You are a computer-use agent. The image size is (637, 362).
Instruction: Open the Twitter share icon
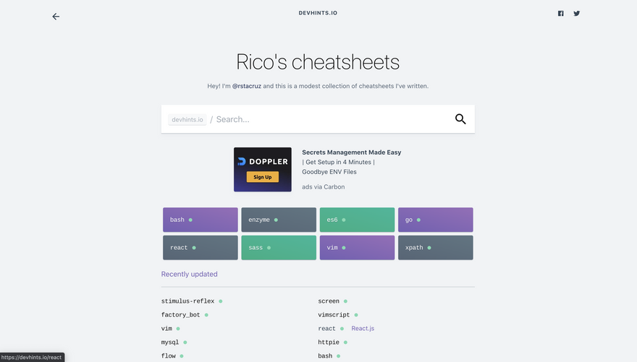(x=577, y=13)
